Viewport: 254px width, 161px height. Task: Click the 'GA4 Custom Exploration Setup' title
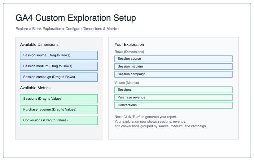(76, 18)
